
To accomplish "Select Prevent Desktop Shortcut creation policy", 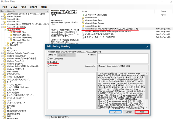I will tap(108, 31).
